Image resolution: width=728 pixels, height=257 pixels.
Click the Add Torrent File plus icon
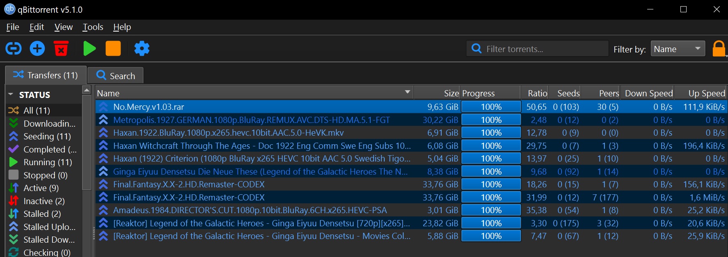click(x=37, y=49)
